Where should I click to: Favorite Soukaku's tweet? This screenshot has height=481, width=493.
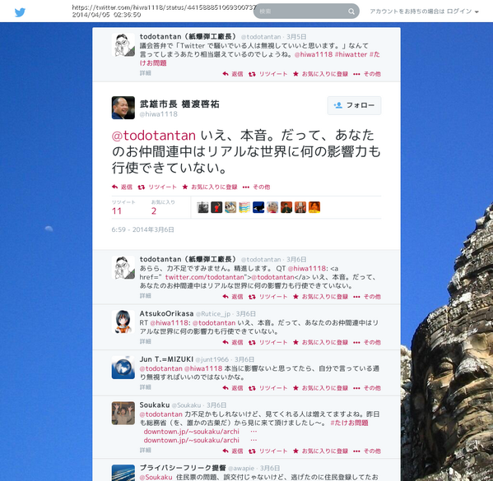[x=320, y=451]
